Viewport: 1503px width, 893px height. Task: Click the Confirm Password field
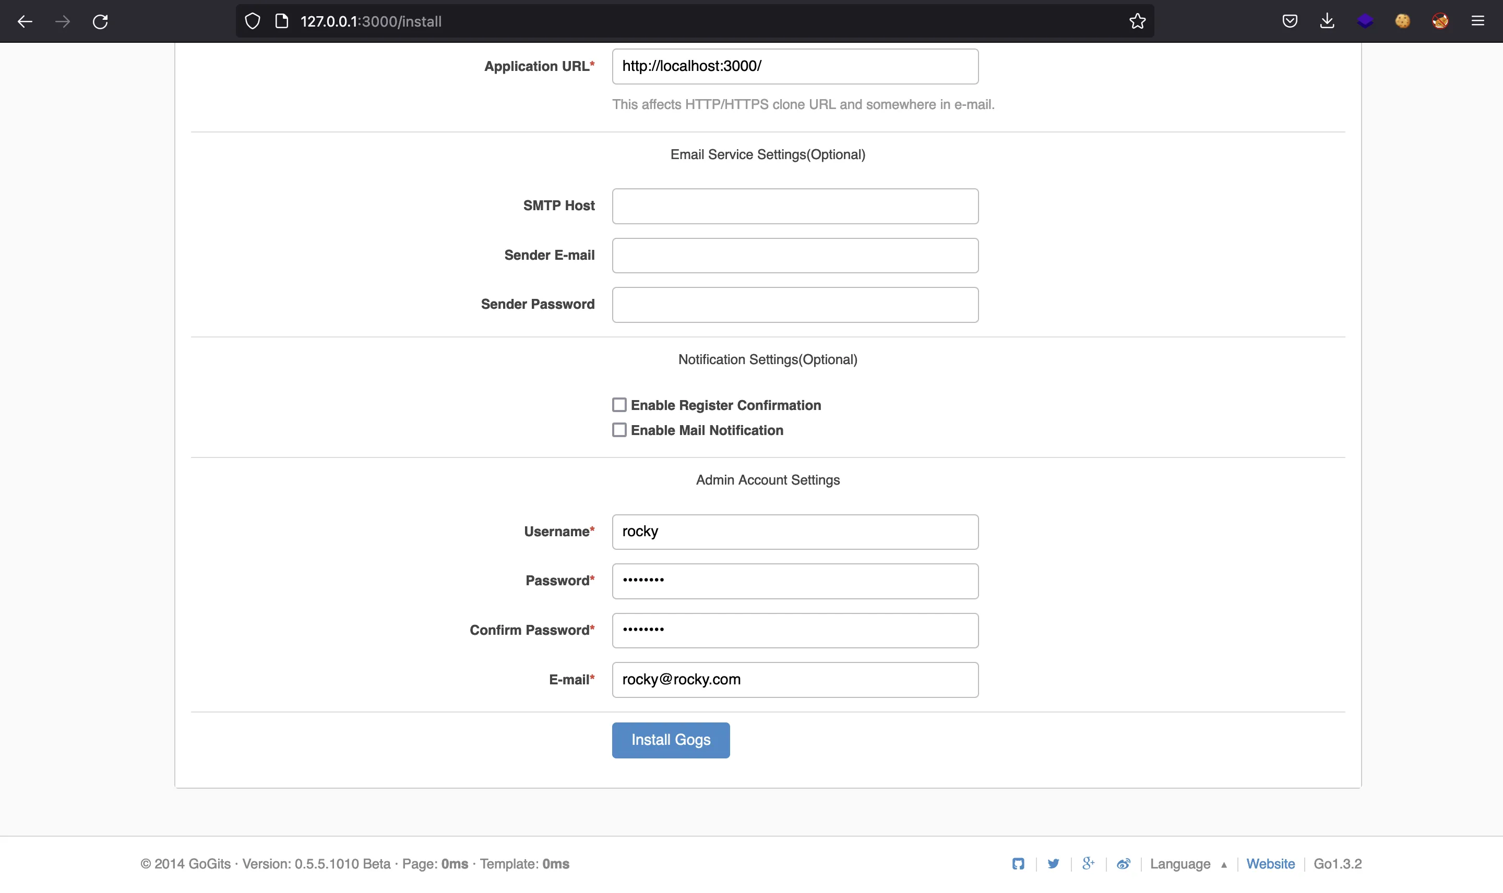point(795,630)
